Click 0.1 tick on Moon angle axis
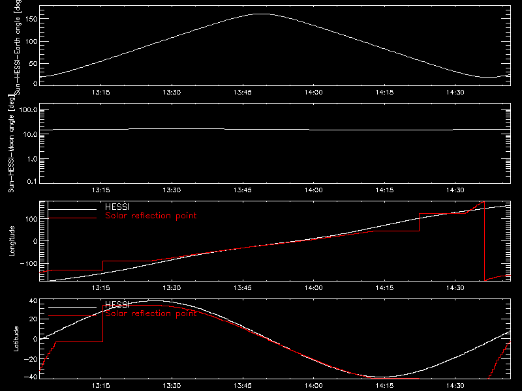This screenshot has width=522, height=391. (32, 182)
